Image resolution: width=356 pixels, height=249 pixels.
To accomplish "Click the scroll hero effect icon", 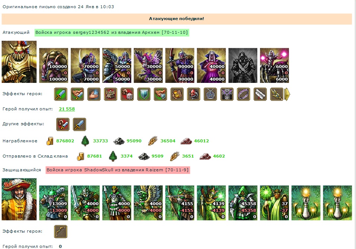I will (x=260, y=94).
